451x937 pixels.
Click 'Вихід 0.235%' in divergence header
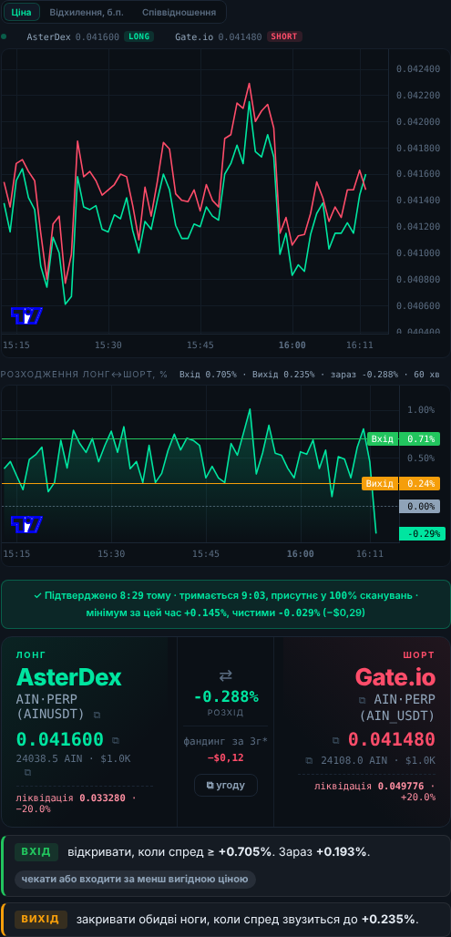[x=283, y=374]
